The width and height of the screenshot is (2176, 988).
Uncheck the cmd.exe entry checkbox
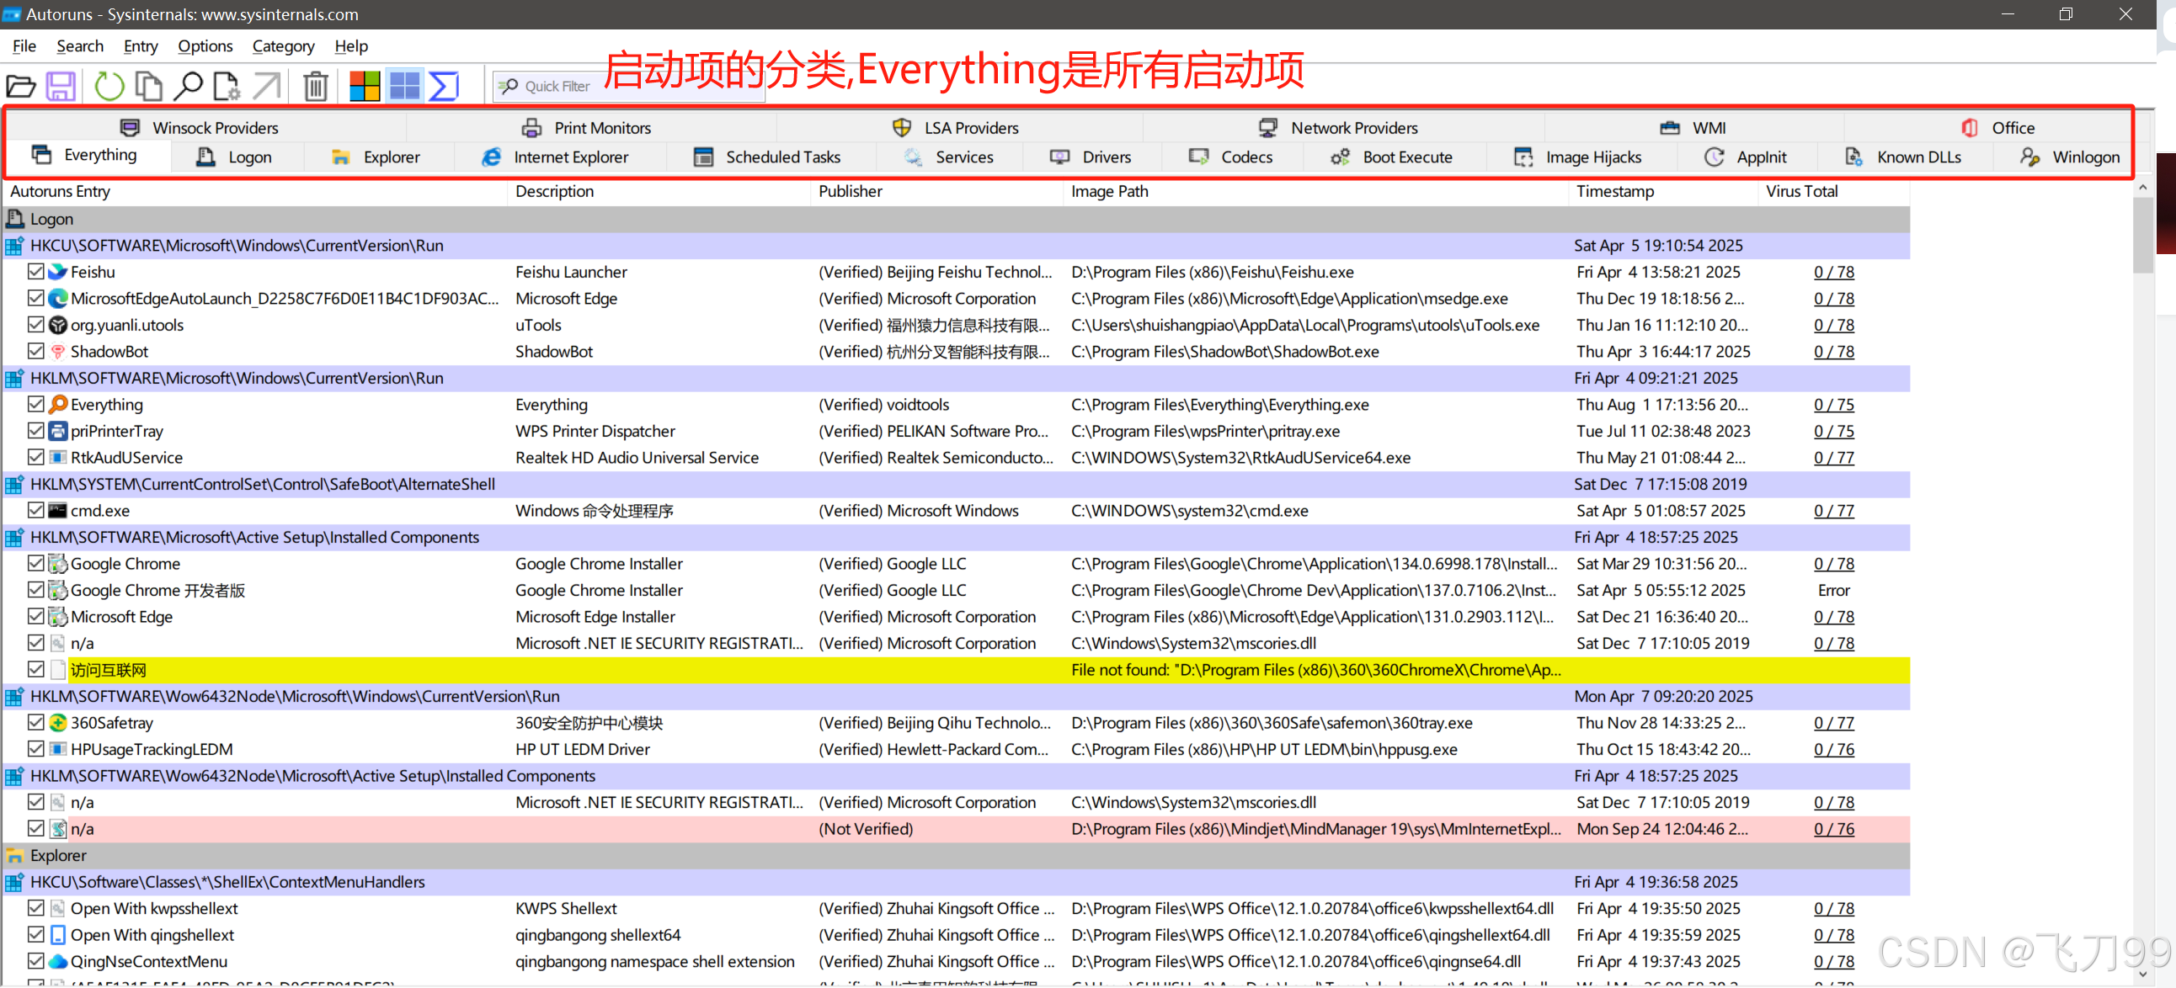pyautogui.click(x=35, y=511)
